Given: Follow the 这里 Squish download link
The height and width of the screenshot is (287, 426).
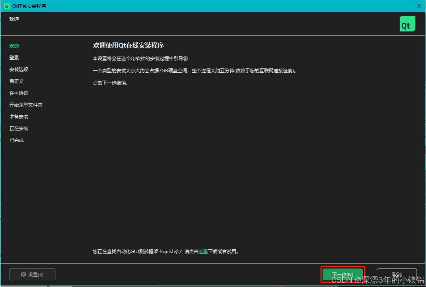Looking at the screenshot, I should tap(203, 252).
